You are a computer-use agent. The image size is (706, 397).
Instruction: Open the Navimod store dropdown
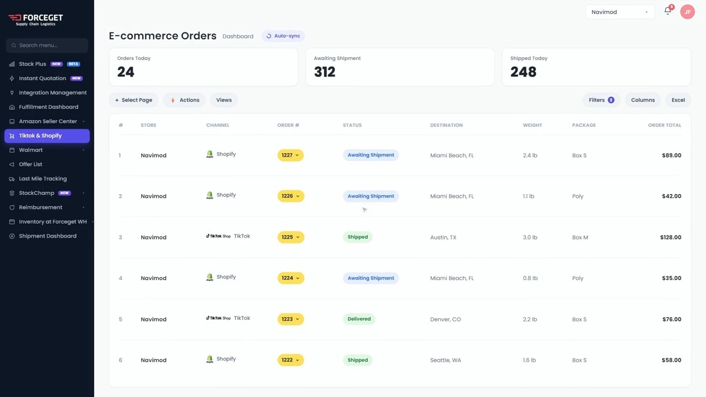(x=620, y=12)
